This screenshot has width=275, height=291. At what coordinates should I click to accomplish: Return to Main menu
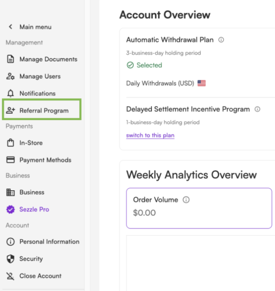click(35, 27)
